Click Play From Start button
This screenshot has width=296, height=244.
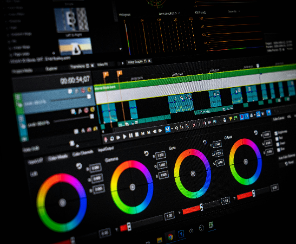pyautogui.click(x=118, y=138)
